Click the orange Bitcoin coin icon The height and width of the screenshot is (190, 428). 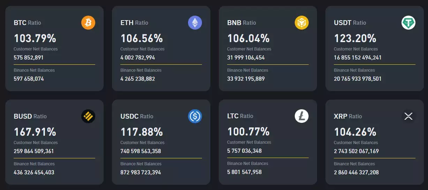pos(88,23)
